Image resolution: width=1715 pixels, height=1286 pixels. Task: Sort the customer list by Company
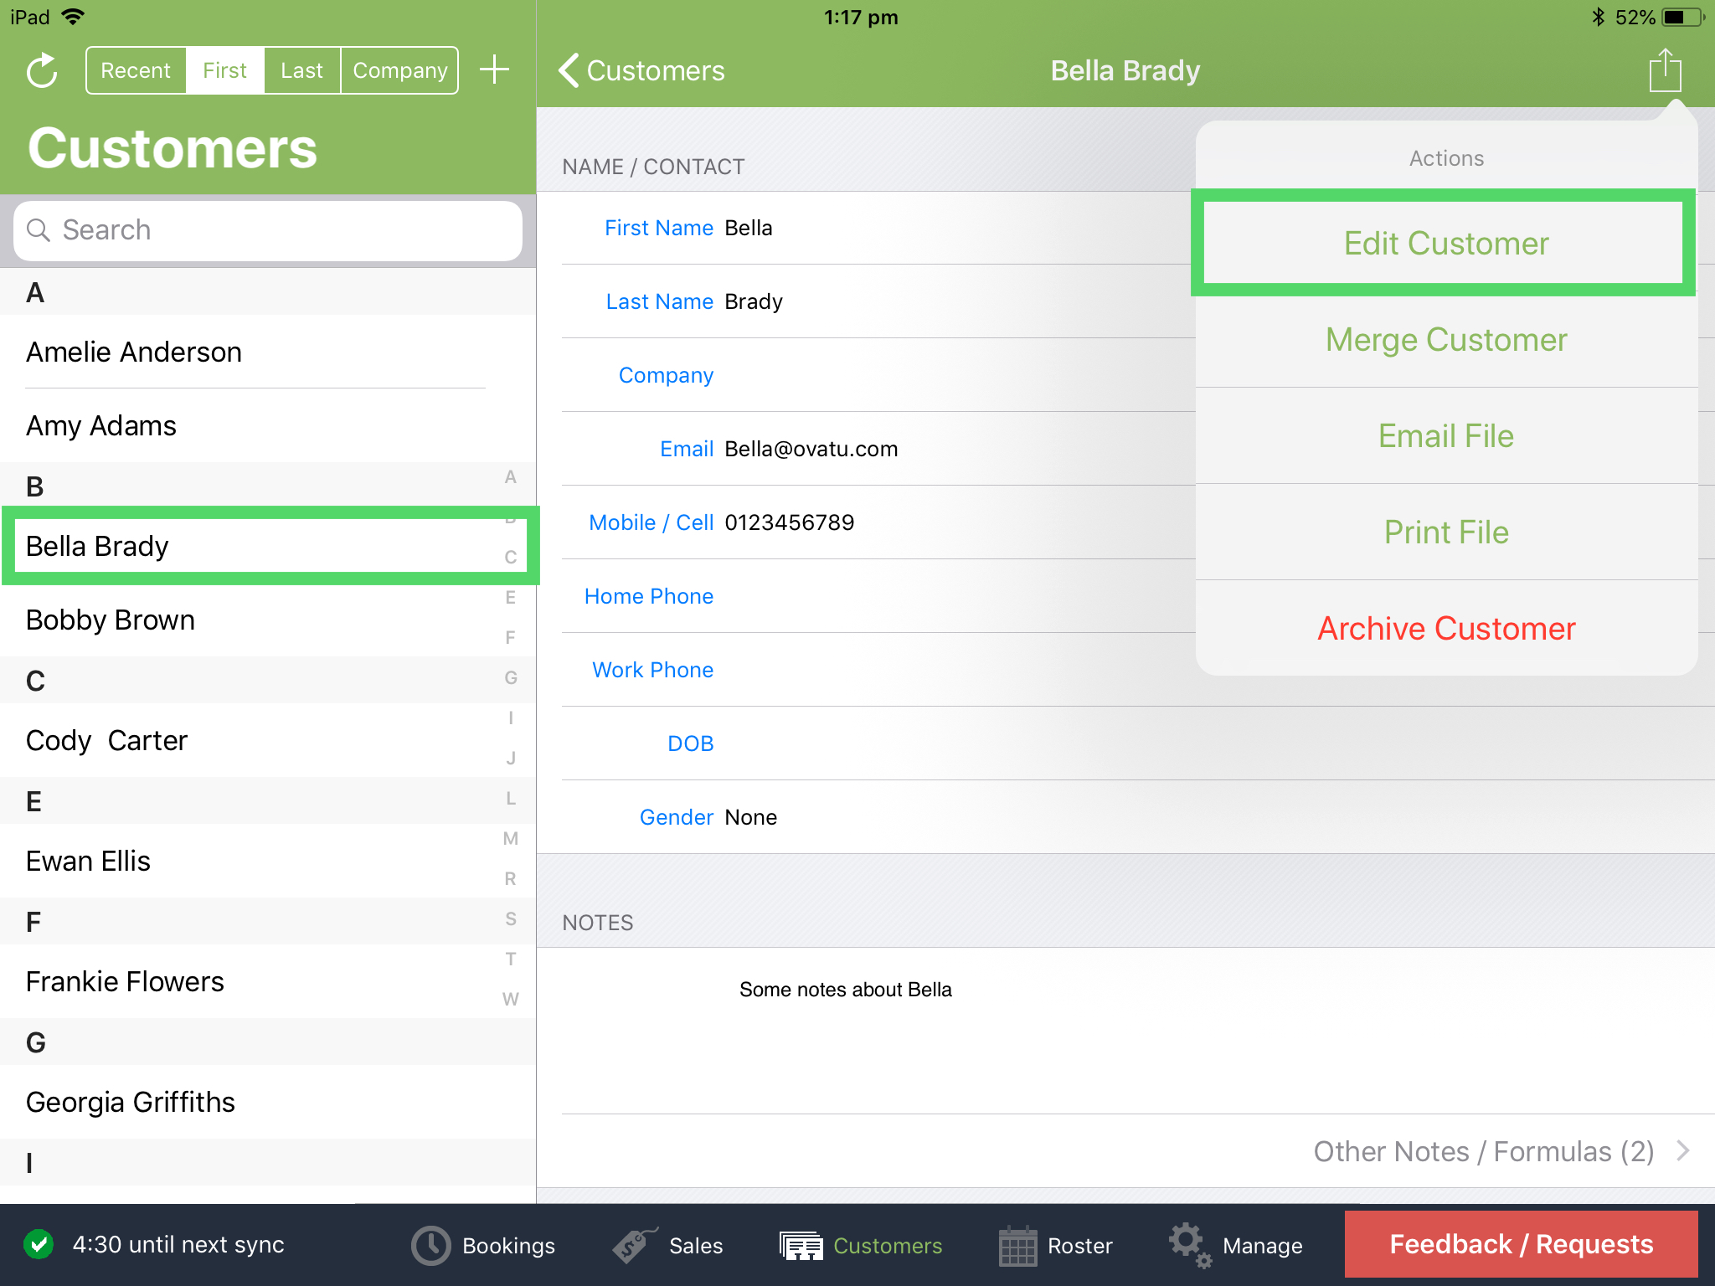[x=399, y=70]
